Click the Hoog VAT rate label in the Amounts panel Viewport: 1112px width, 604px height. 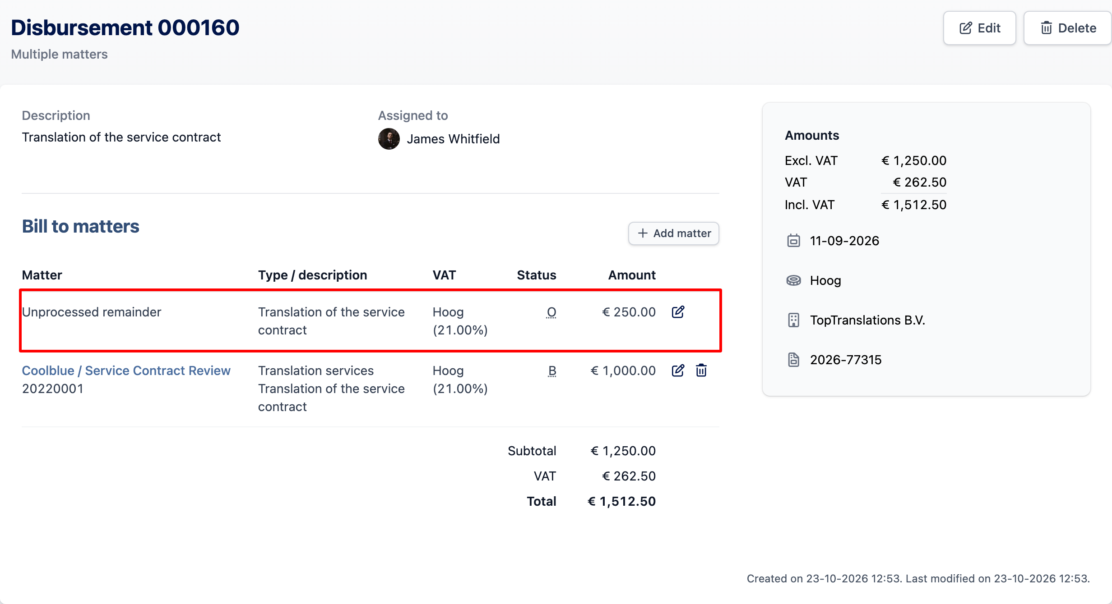click(x=825, y=280)
